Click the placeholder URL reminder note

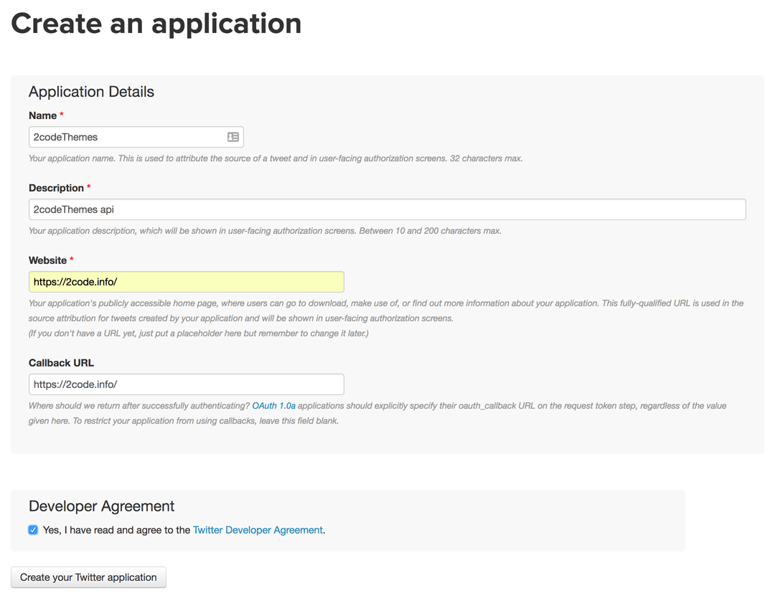pos(198,333)
